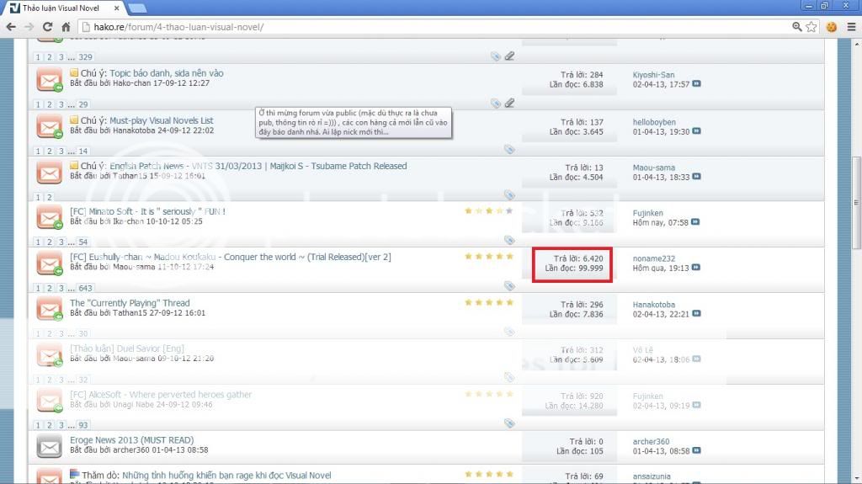Bookmark this page with the star icon
The height and width of the screenshot is (484, 862).
click(811, 27)
